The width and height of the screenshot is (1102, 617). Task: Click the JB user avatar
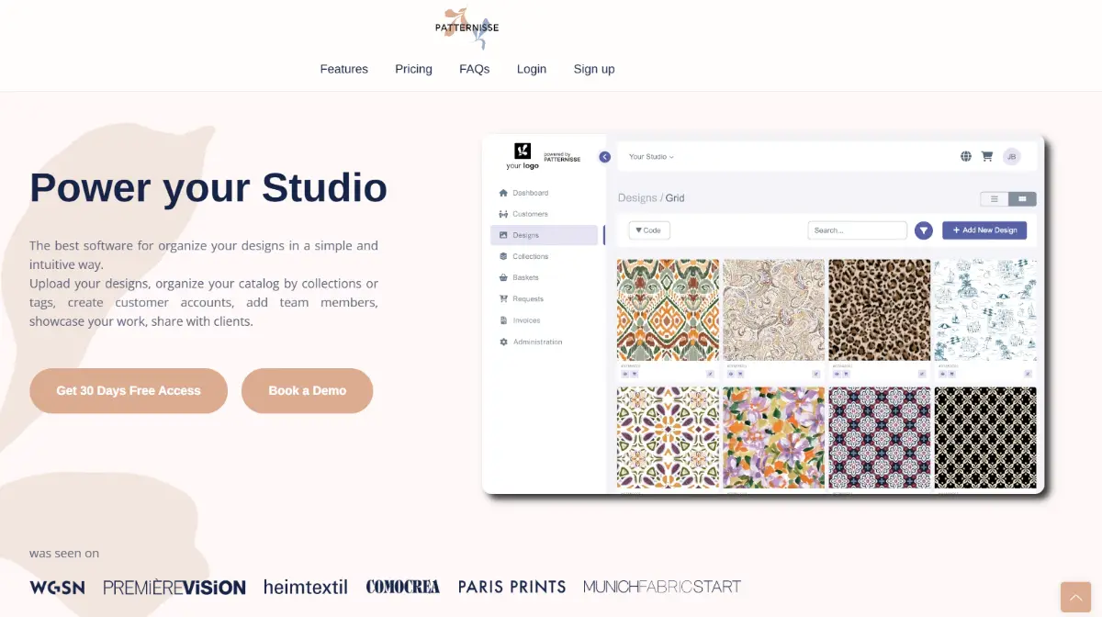pos(1011,157)
